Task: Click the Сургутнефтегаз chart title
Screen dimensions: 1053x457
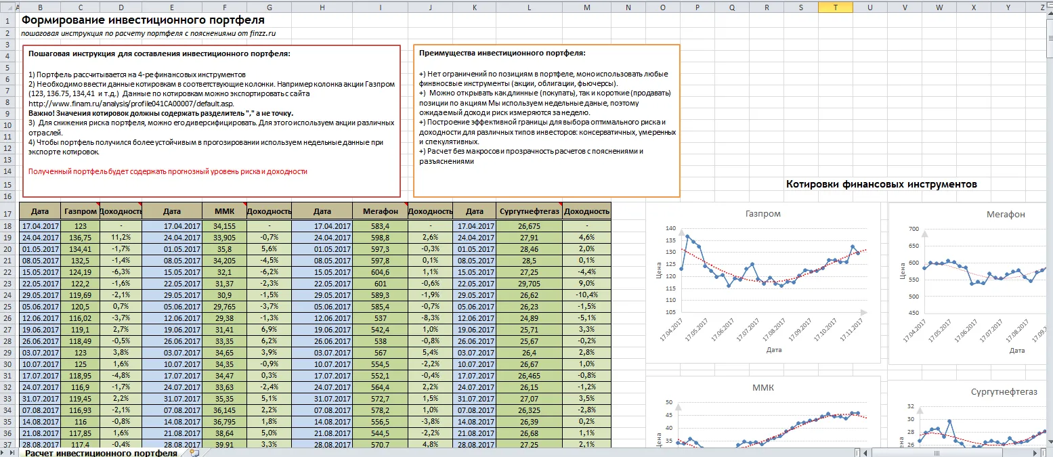Action: coord(1002,391)
